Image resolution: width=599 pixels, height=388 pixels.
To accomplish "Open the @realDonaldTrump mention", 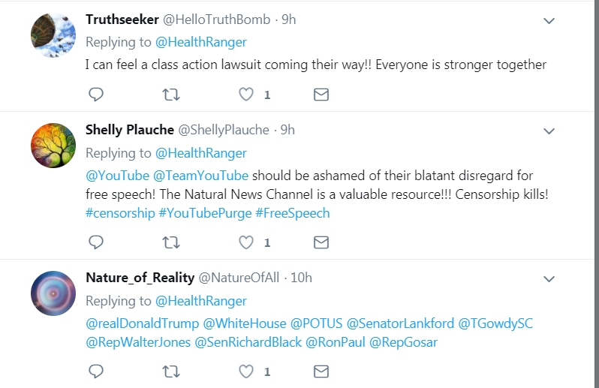I will click(142, 323).
